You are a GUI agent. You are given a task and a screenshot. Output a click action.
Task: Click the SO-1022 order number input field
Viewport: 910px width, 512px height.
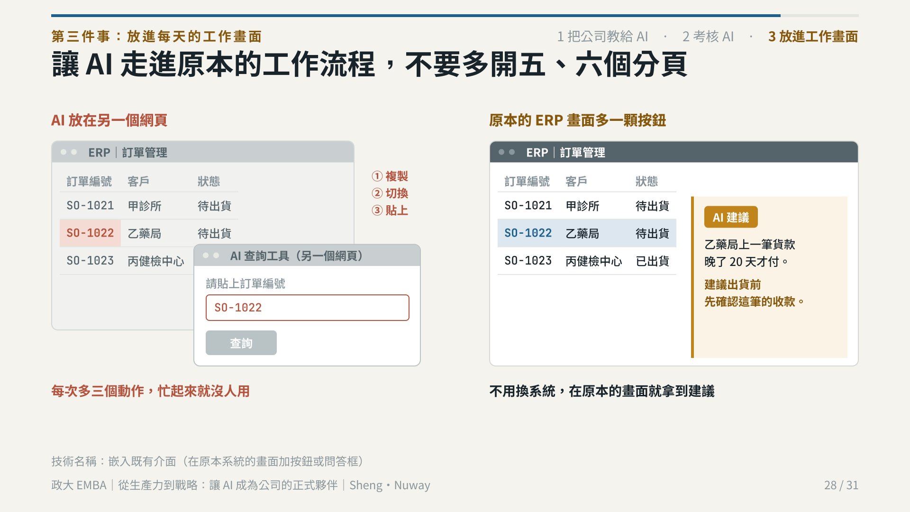click(x=307, y=308)
